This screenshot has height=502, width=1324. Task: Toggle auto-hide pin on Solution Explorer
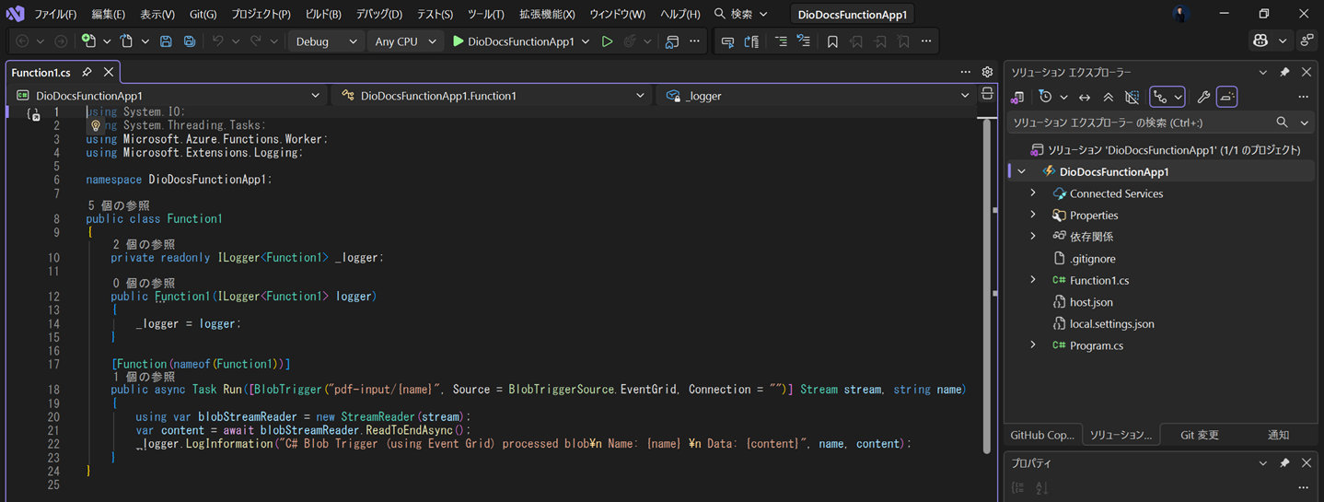pos(1284,72)
